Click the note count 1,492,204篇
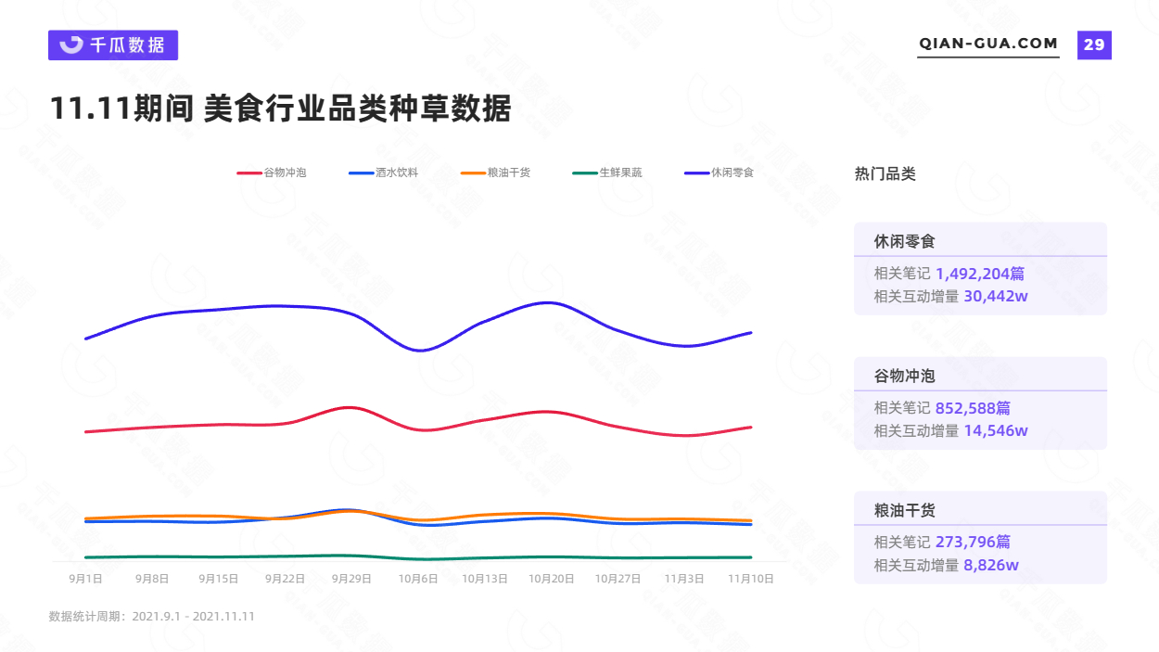This screenshot has height=652, width=1159. pyautogui.click(x=980, y=274)
